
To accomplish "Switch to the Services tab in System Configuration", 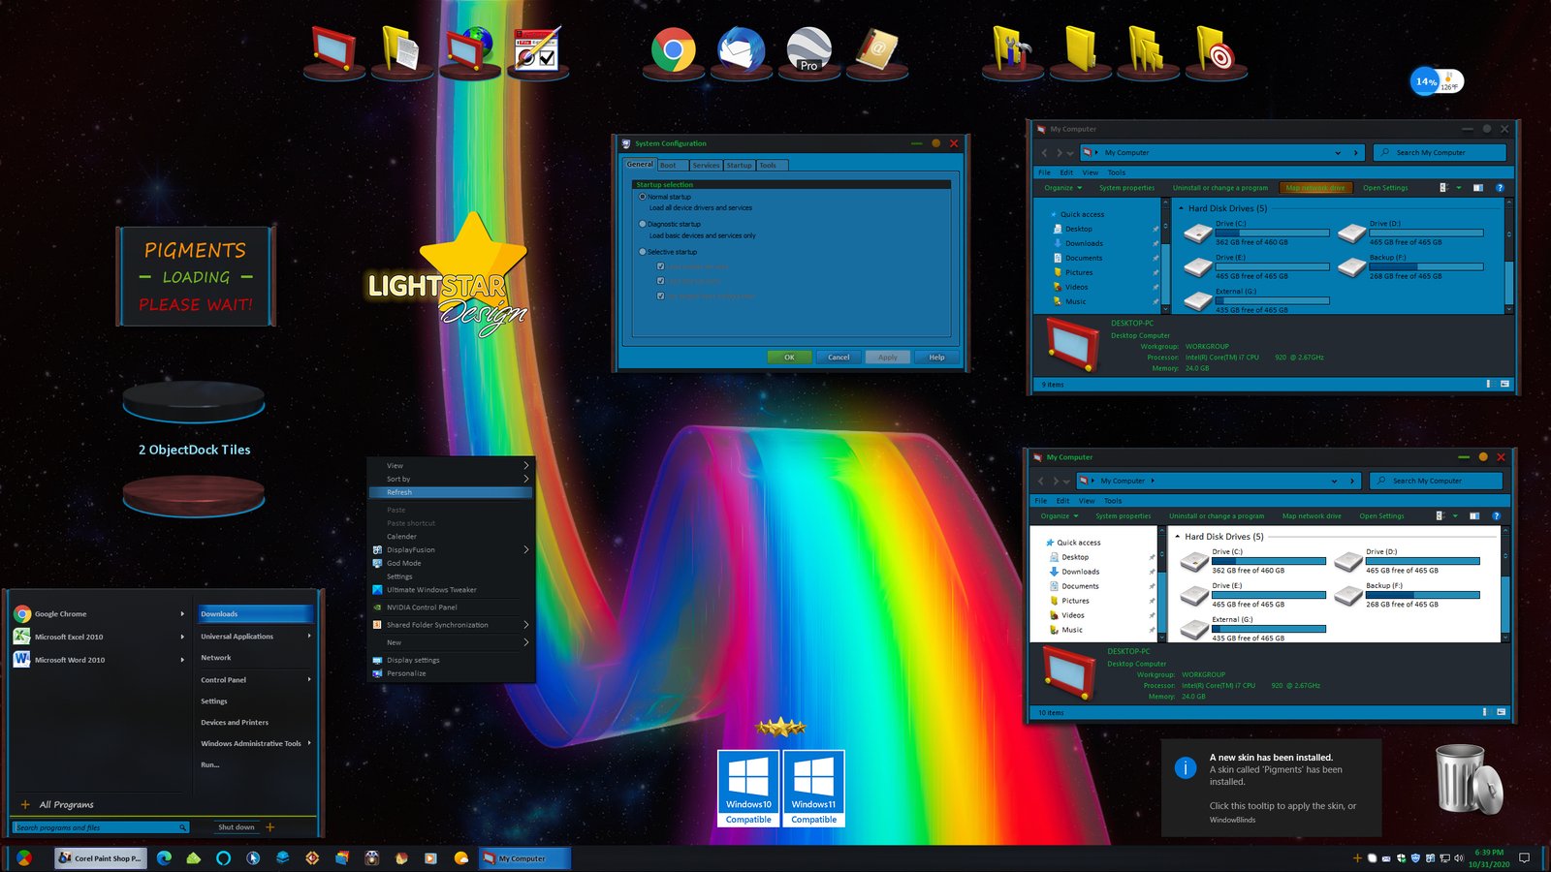I will (706, 165).
